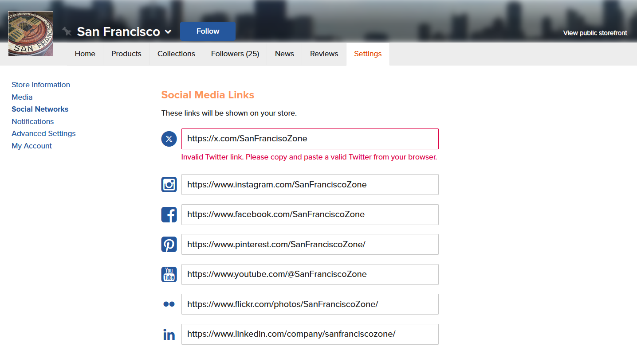Click the LinkedIn icon
This screenshot has width=637, height=350.
click(169, 334)
